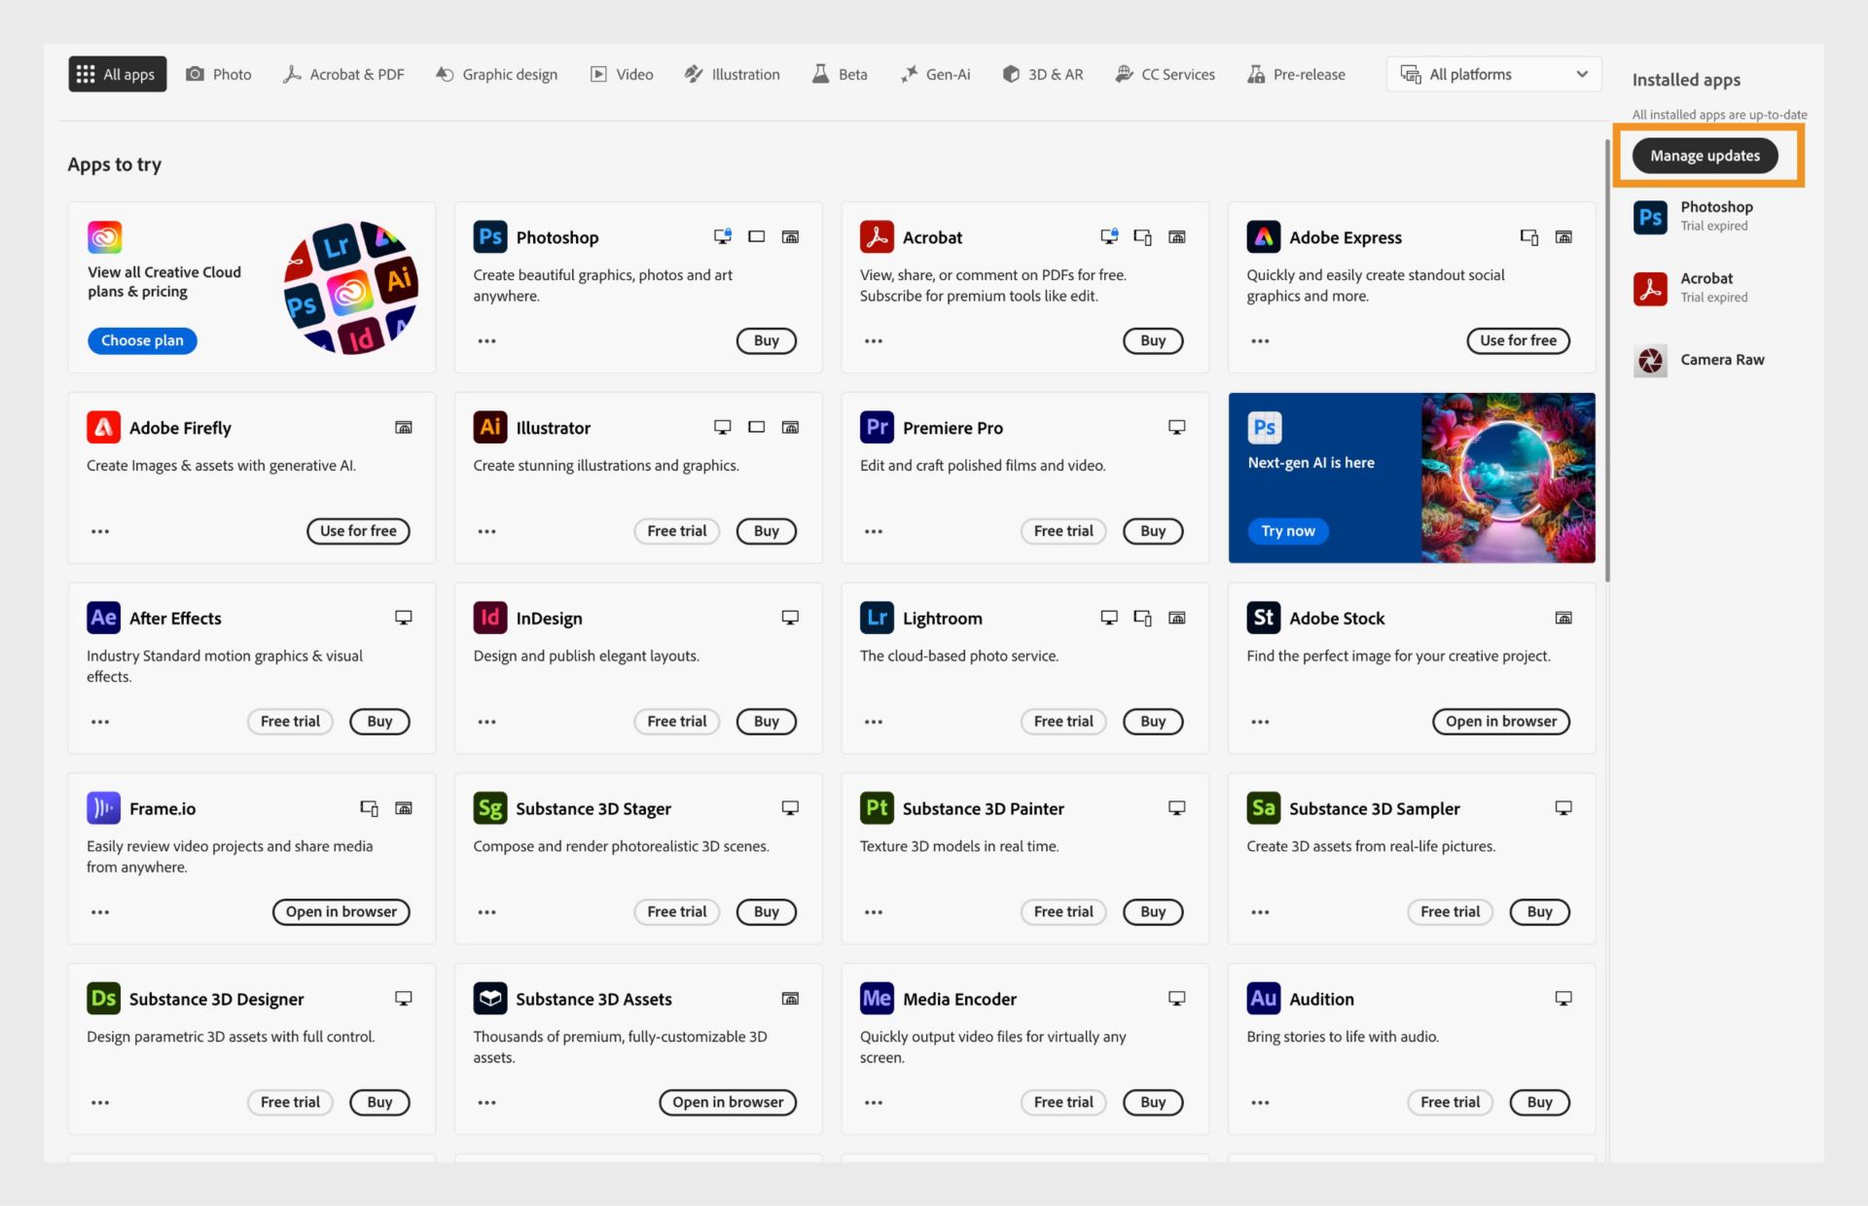Click Manage updates button

pyautogui.click(x=1706, y=156)
